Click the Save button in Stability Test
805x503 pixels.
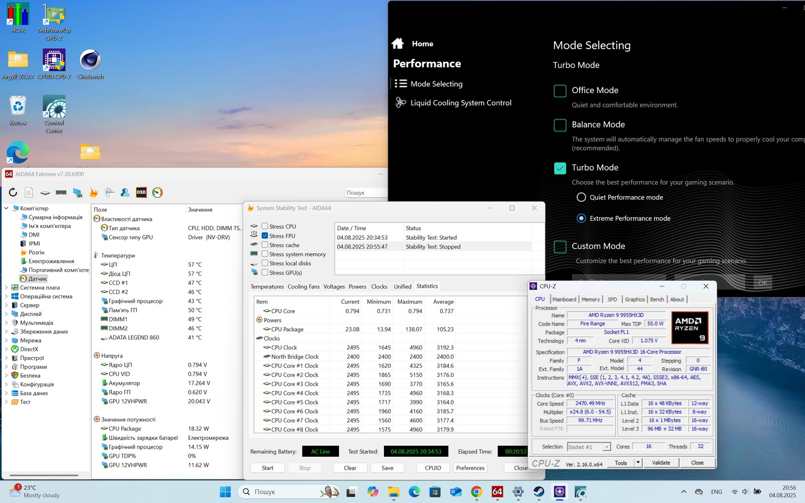click(x=387, y=468)
